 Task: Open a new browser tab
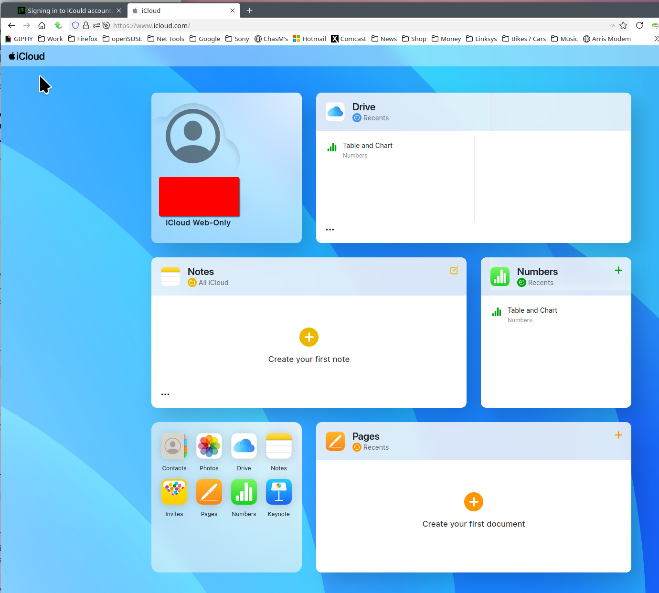(249, 11)
